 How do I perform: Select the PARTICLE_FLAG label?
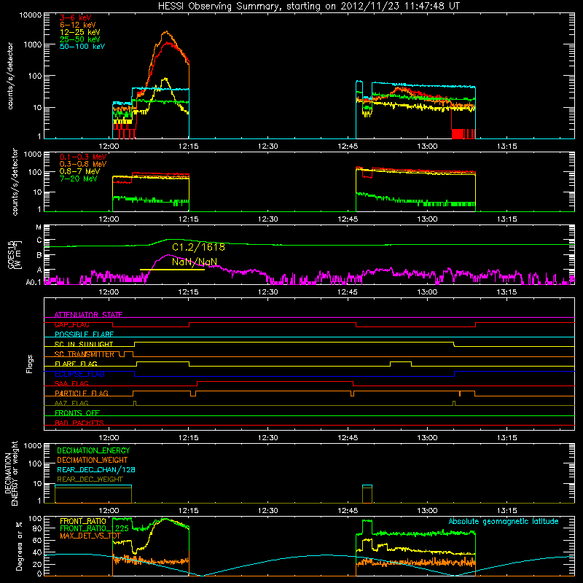coord(82,394)
